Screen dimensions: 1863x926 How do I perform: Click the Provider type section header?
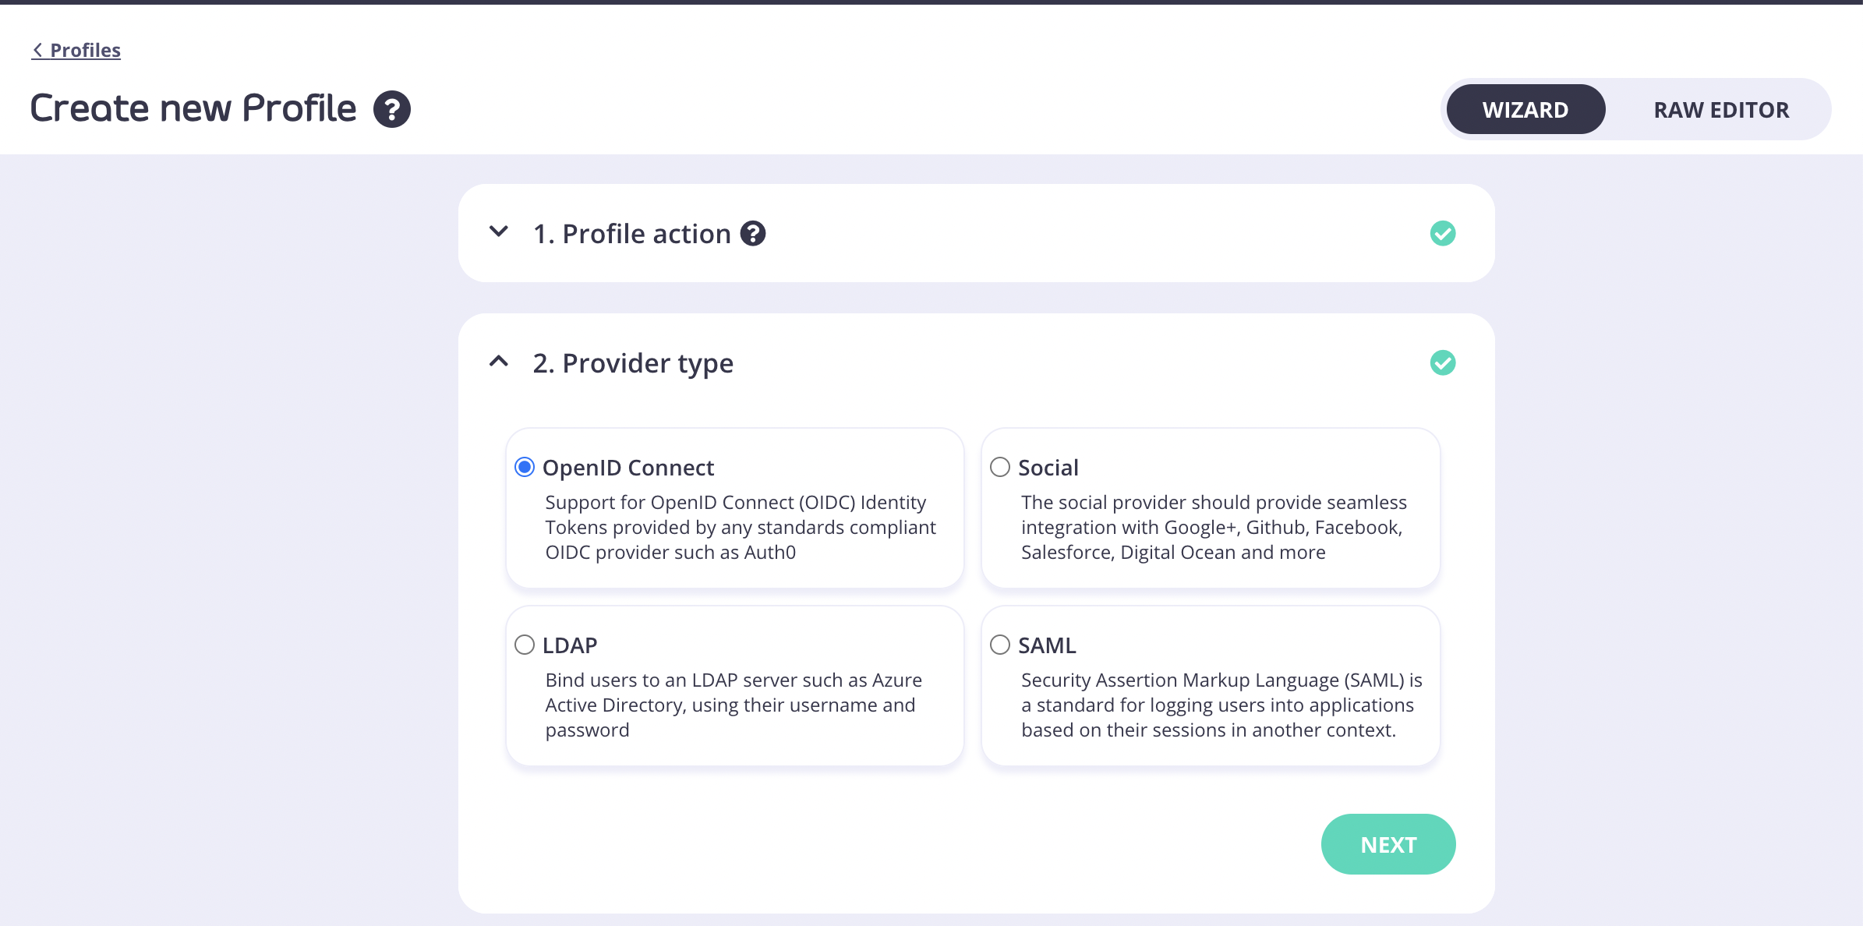pyautogui.click(x=633, y=362)
